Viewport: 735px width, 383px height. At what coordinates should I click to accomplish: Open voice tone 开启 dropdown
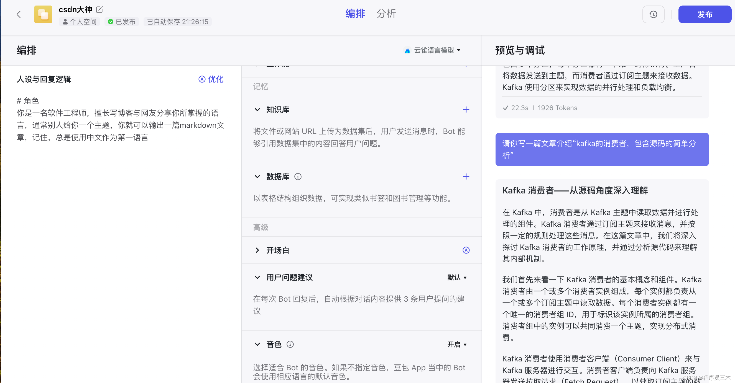pyautogui.click(x=457, y=344)
